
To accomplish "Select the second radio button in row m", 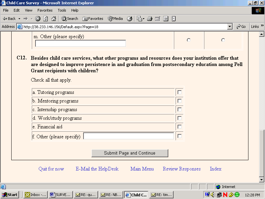I will (223, 40).
